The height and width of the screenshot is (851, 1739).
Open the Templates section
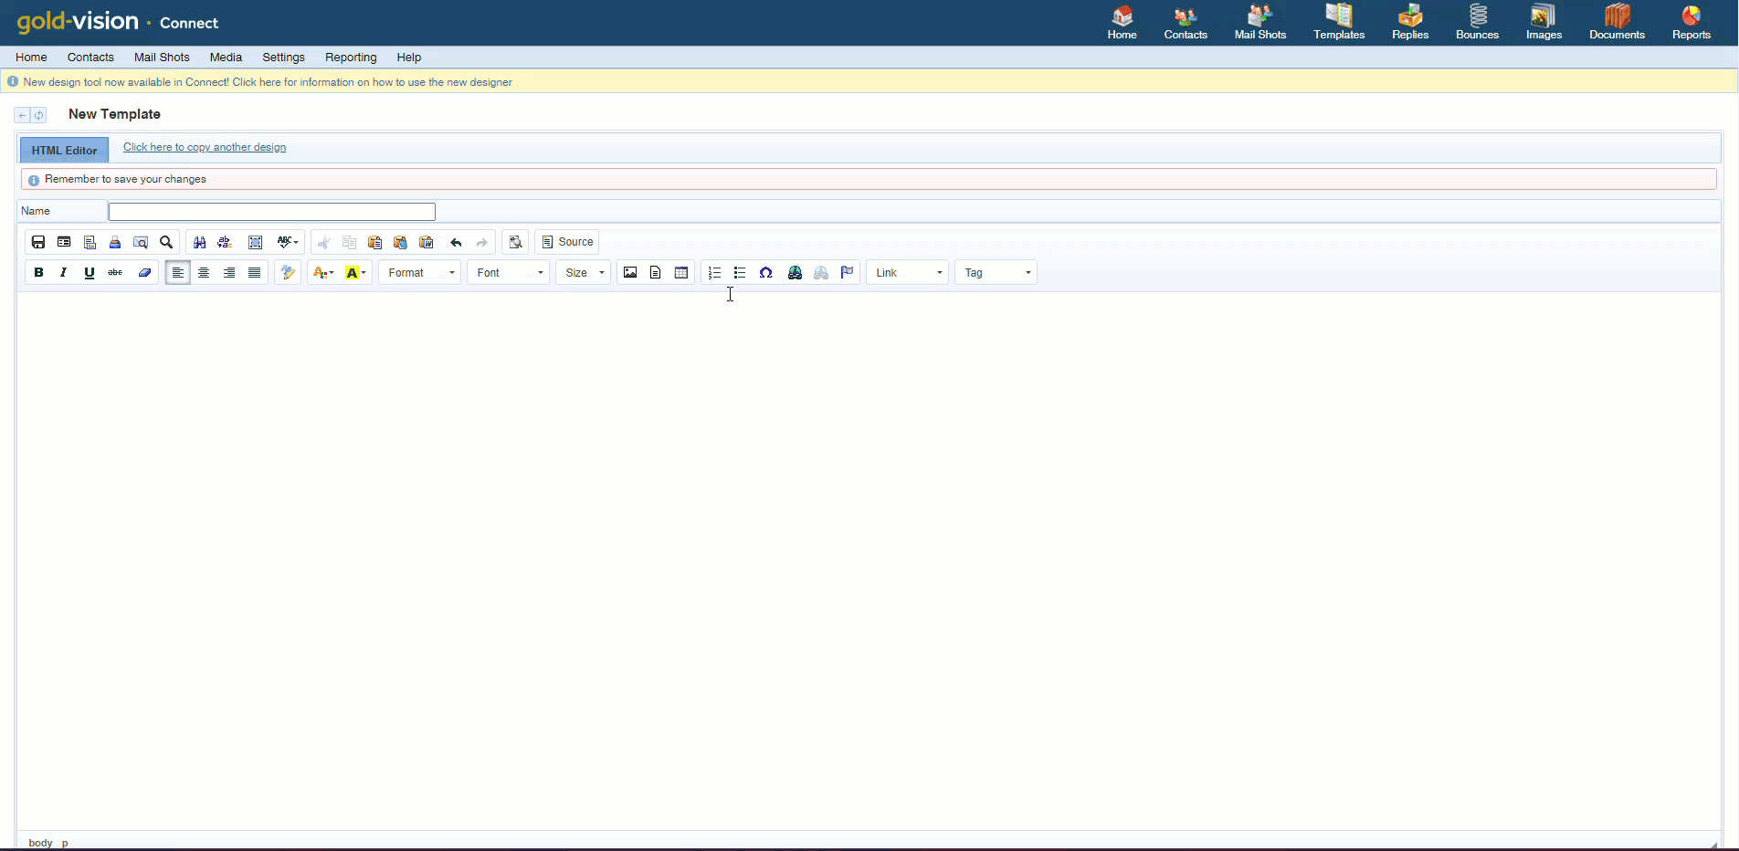[1337, 22]
